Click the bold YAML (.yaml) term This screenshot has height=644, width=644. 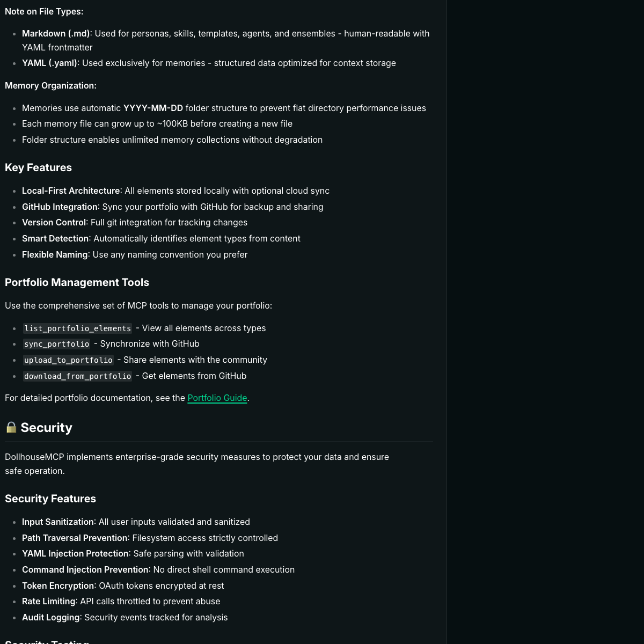[49, 63]
